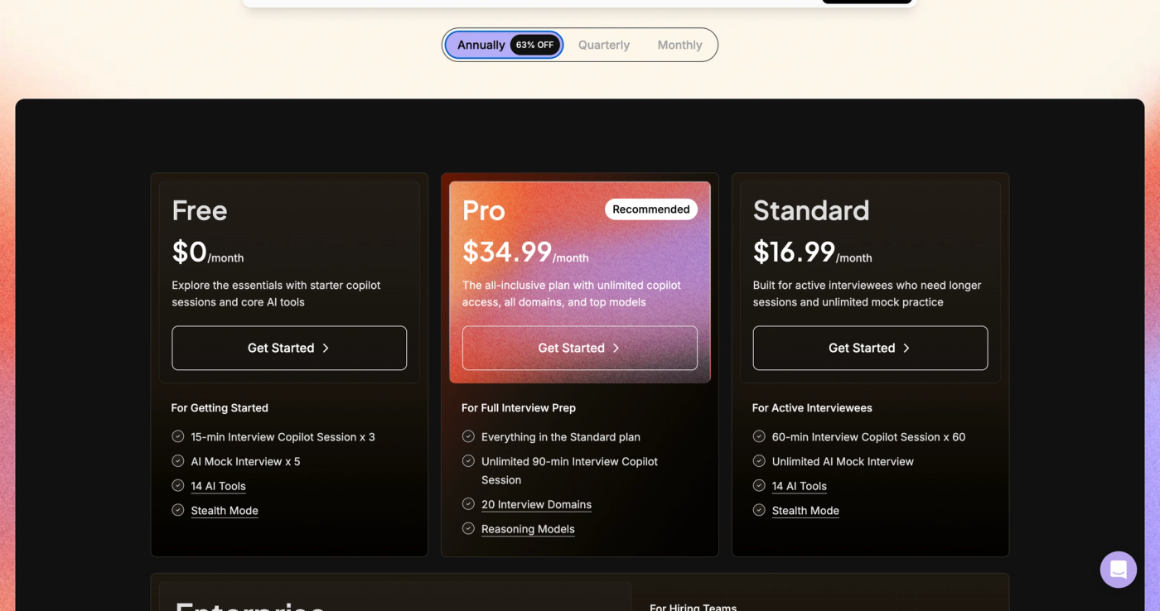
Task: Click the For Full Interview Prep heading
Action: [x=519, y=408]
